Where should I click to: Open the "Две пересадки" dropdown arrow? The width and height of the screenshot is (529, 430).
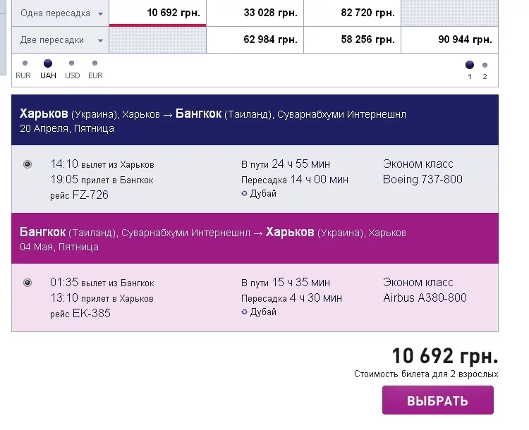click(100, 41)
